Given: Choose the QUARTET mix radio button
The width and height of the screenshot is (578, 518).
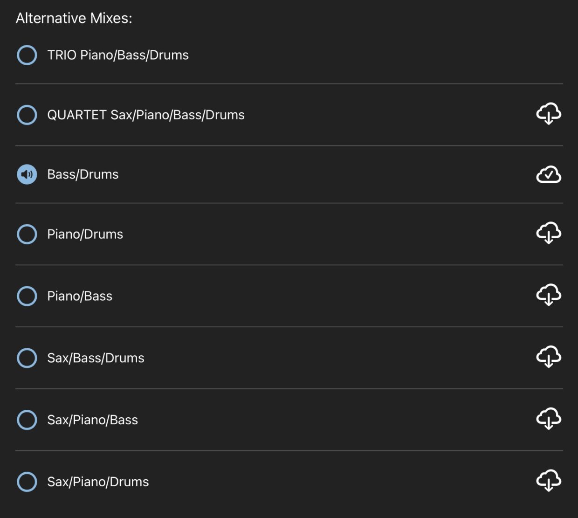Looking at the screenshot, I should click(27, 115).
